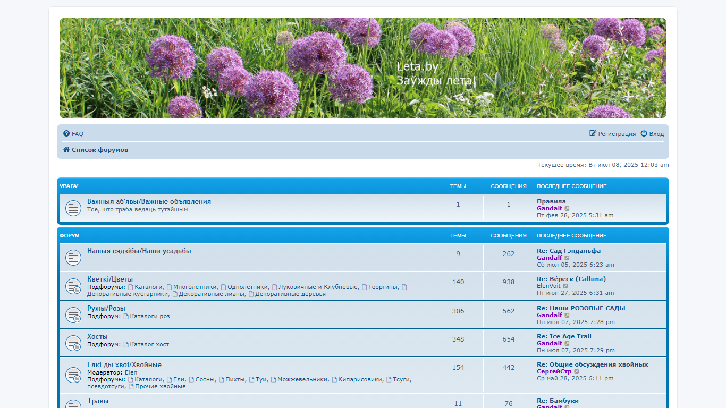Open the УВАГА! category header
This screenshot has width=726, height=408.
tap(69, 186)
